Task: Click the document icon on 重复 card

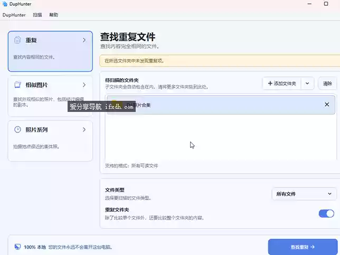Action: (17, 40)
